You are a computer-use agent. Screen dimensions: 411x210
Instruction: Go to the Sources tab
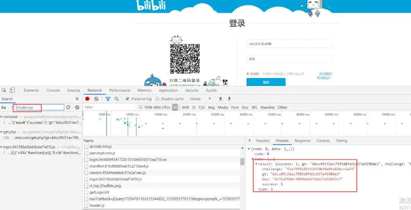pos(74,90)
